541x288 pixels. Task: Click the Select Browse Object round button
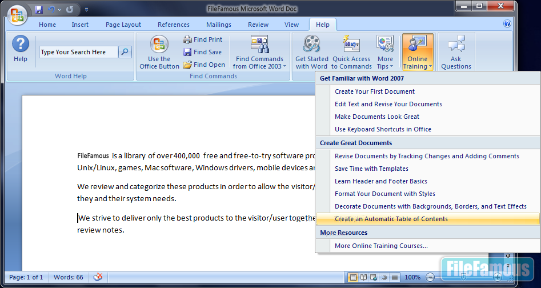(508, 255)
